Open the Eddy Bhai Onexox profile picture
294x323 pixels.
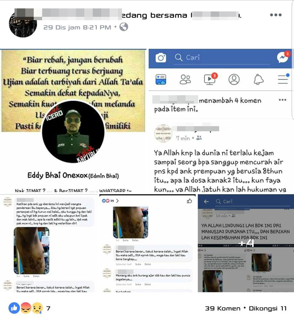pos(73,132)
